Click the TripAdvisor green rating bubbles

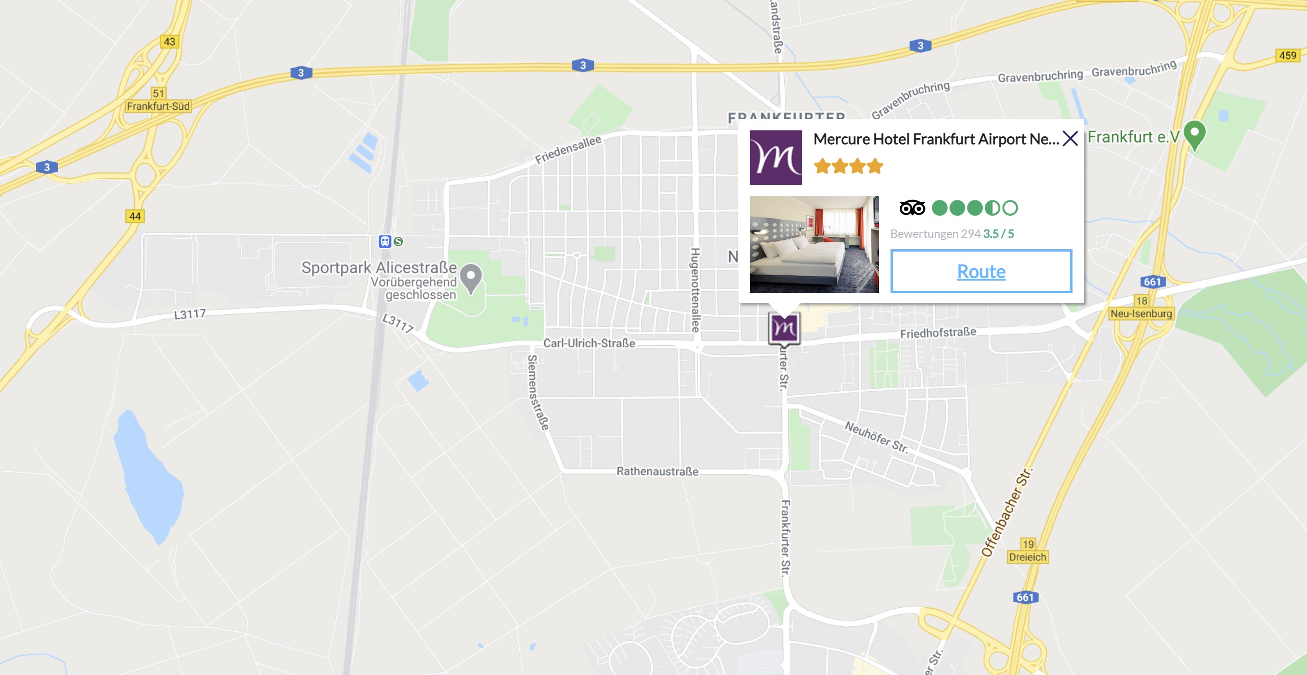click(975, 208)
